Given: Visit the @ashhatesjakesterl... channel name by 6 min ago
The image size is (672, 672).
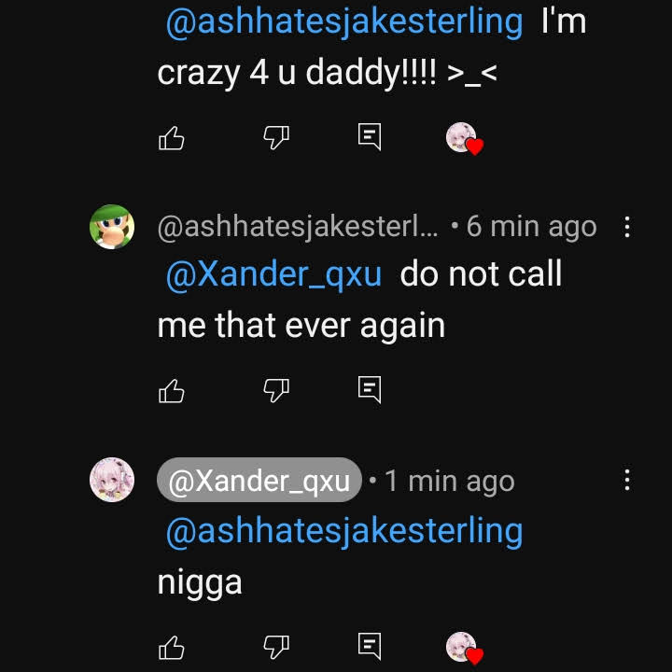Looking at the screenshot, I should click(297, 227).
